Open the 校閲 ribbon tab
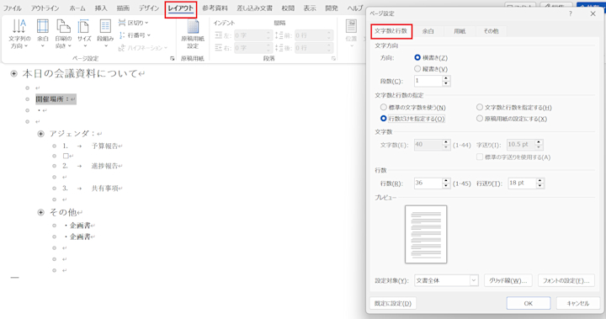Viewport: 606px width, 319px height. pyautogui.click(x=288, y=8)
